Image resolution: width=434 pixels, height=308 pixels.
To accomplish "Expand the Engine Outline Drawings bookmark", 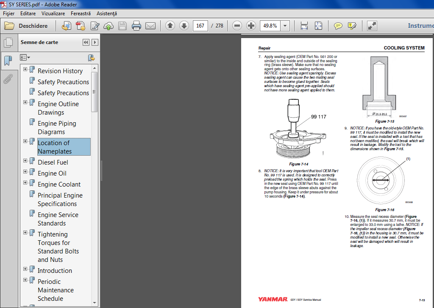I will pyautogui.click(x=25, y=102).
